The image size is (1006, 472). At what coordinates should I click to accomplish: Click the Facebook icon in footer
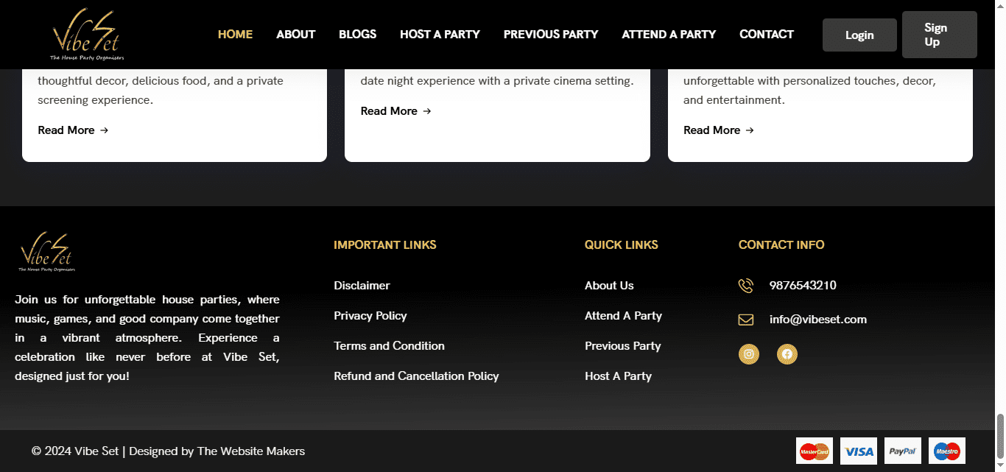[787, 354]
